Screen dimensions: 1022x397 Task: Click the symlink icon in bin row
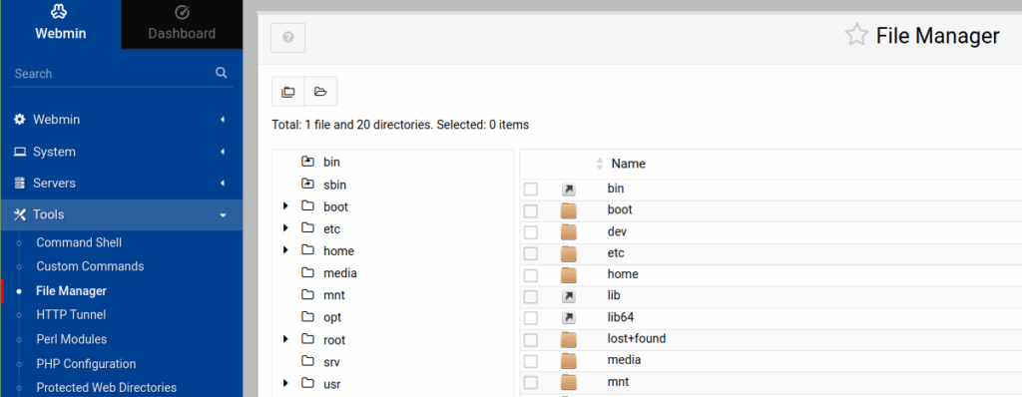point(569,190)
